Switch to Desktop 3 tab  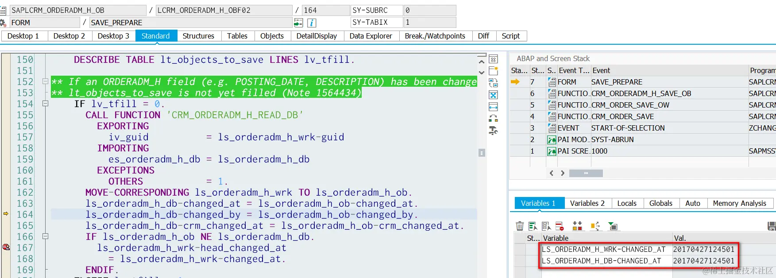pos(113,36)
